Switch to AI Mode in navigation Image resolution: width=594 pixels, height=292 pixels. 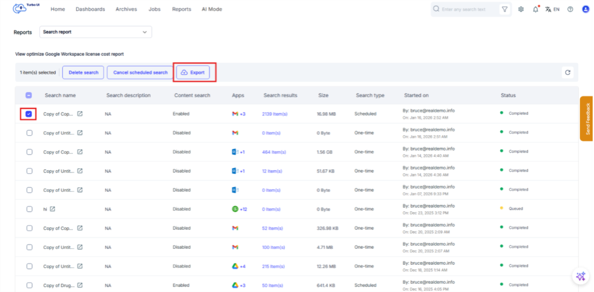[x=211, y=10]
